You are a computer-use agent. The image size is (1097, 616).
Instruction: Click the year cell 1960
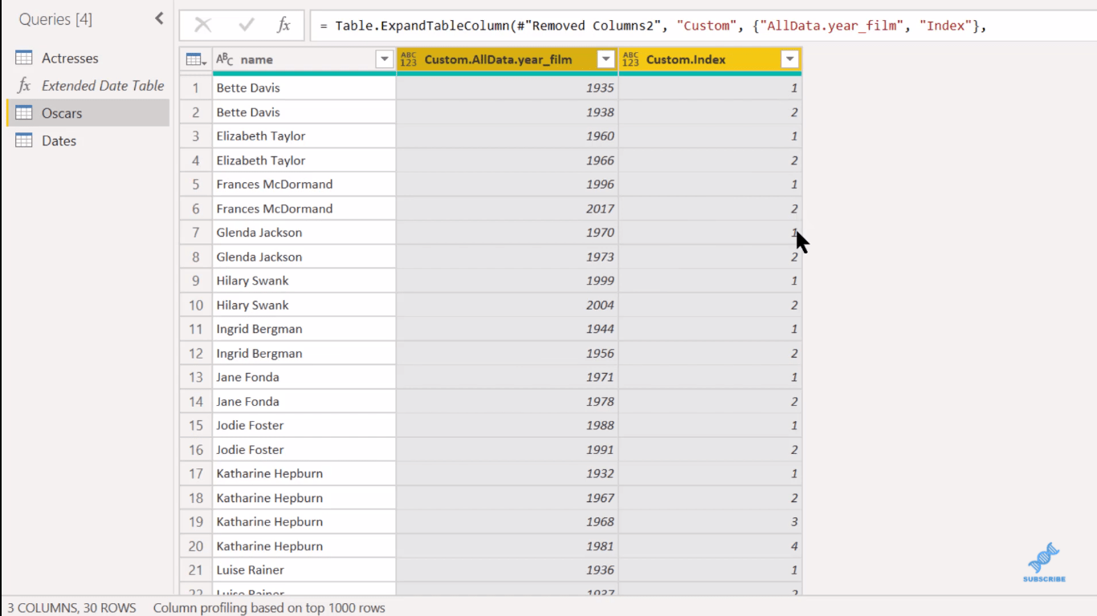[508, 136]
